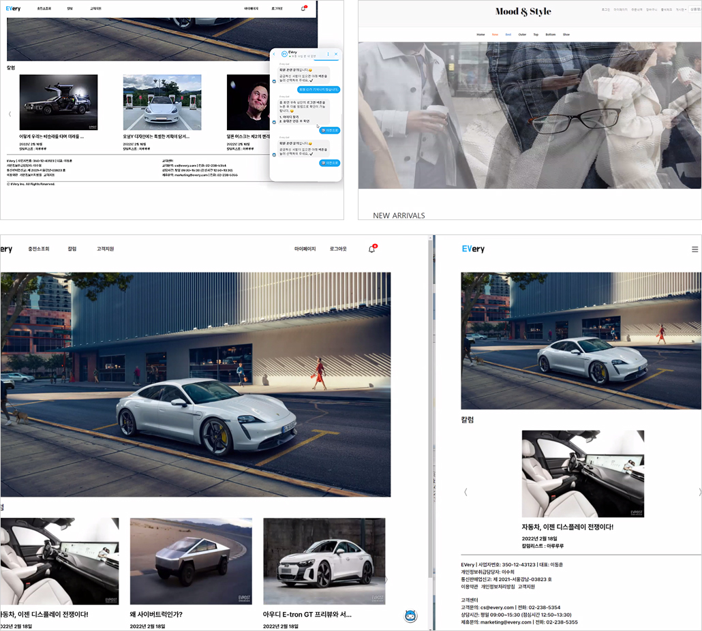This screenshot has width=702, height=631.
Task: Open the 충전소조회 menu in the large header
Action: 38,249
